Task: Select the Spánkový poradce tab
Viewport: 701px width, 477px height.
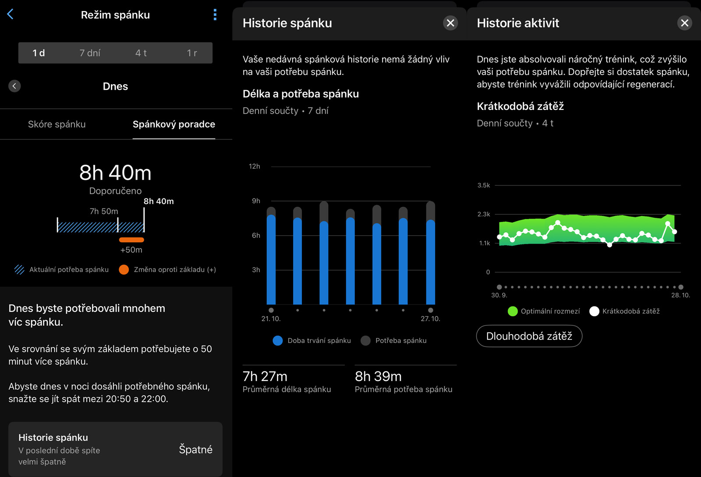Action: click(173, 124)
